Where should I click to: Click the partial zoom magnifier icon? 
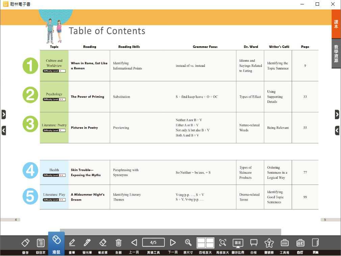pyautogui.click(x=222, y=243)
